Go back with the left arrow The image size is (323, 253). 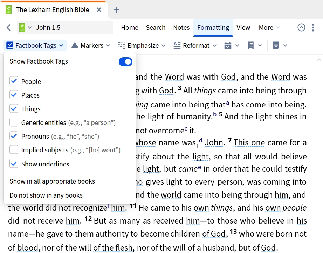9,27
